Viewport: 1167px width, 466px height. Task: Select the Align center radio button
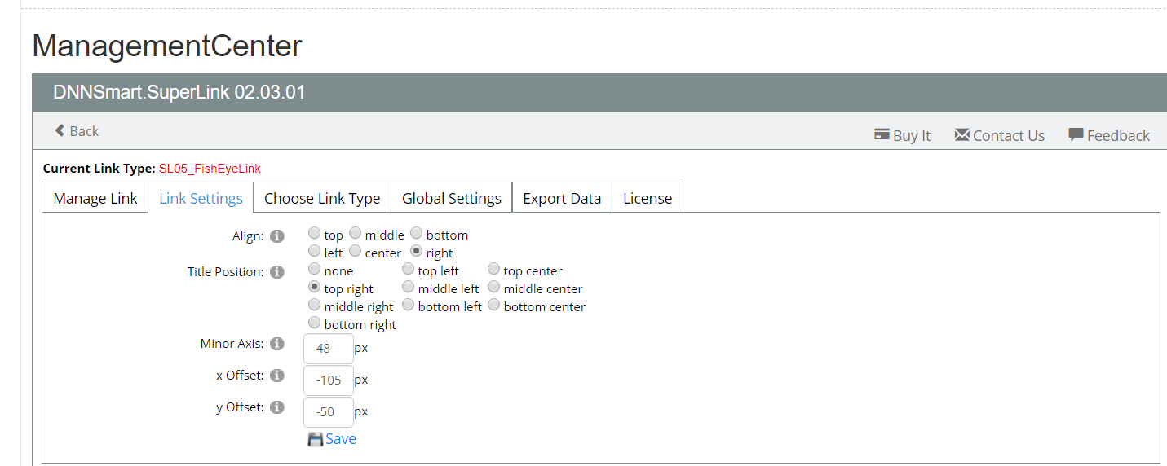point(355,252)
